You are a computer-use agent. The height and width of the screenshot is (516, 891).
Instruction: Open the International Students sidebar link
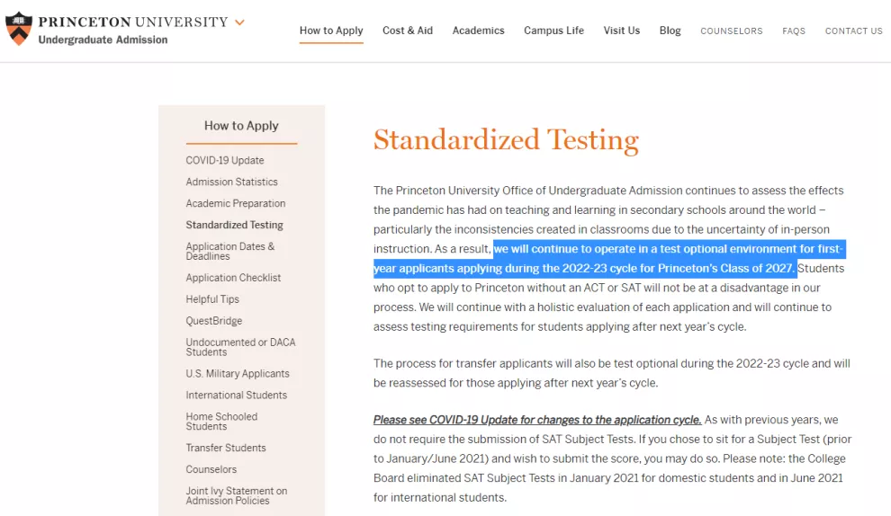pos(237,396)
